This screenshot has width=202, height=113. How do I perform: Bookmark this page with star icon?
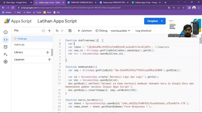[x=183, y=8]
